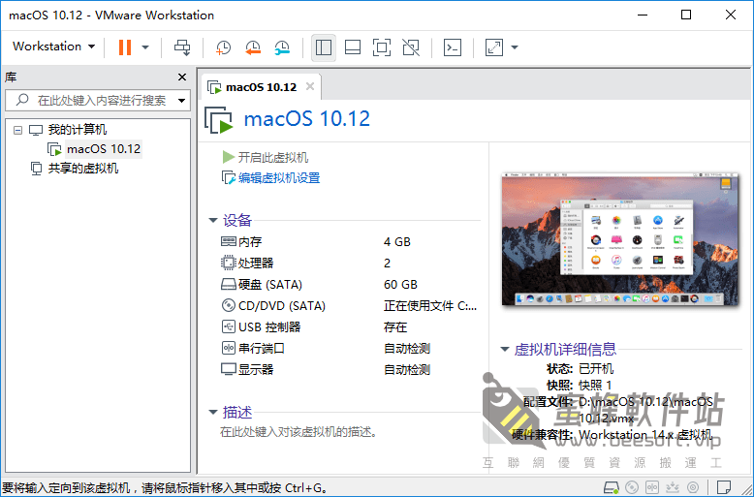Image resolution: width=754 pixels, height=497 pixels.
Task: Collapse the 描述 description section
Action: (x=213, y=412)
